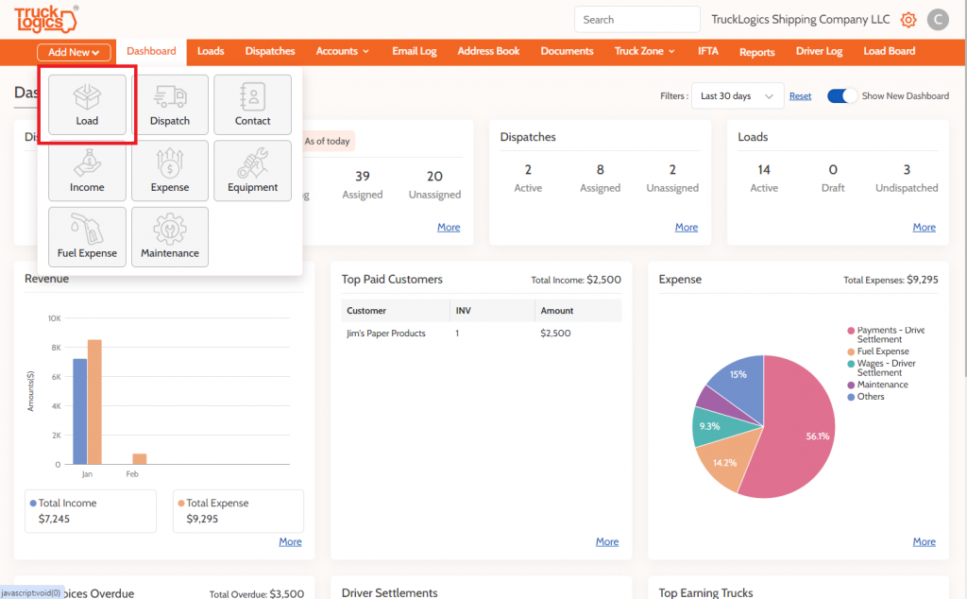Open the Loads menu item
The width and height of the screenshot is (967, 599).
[x=211, y=51]
